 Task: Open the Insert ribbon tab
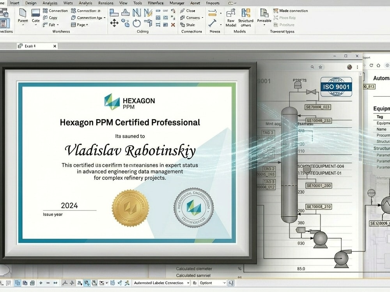[x=15, y=3]
